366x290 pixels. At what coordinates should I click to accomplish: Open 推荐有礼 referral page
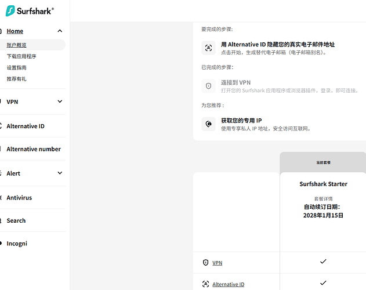point(16,79)
